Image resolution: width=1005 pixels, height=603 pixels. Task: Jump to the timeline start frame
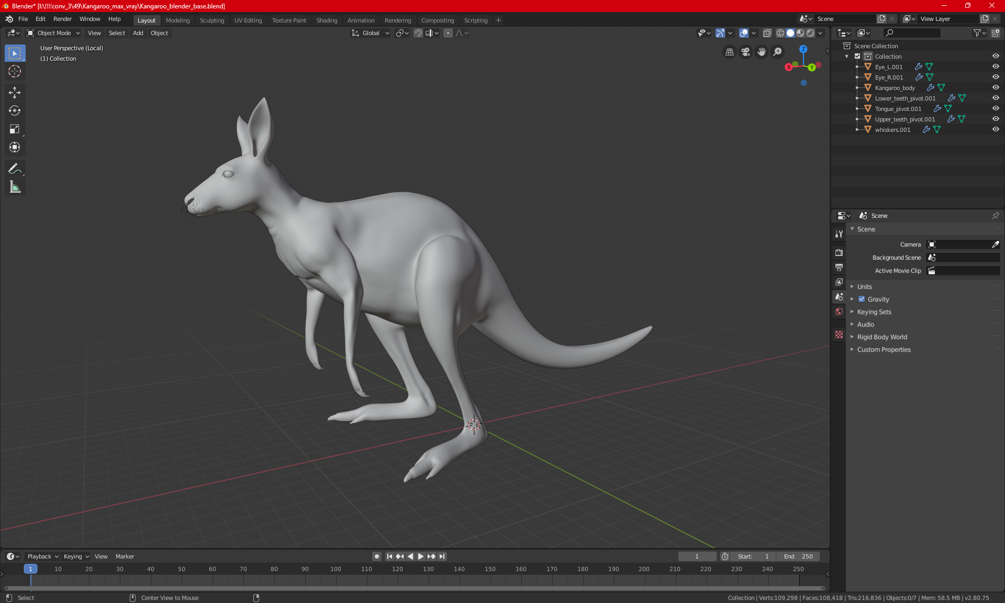(389, 556)
